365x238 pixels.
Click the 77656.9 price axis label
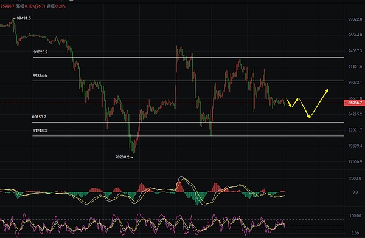pos(355,161)
